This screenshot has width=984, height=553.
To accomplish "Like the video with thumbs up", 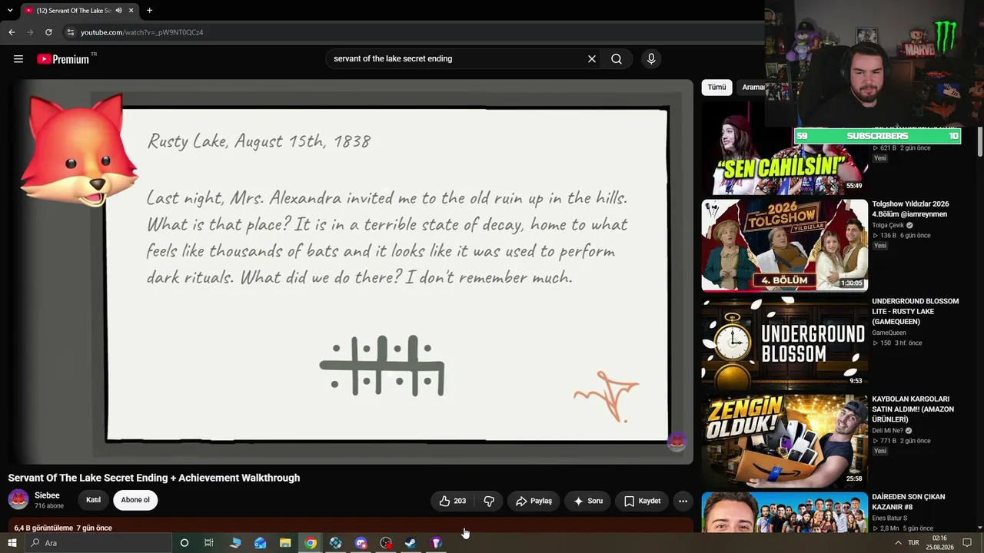I will point(453,501).
